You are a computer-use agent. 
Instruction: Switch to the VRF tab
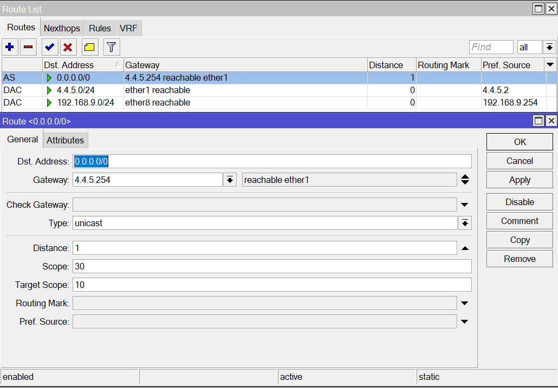(x=128, y=28)
